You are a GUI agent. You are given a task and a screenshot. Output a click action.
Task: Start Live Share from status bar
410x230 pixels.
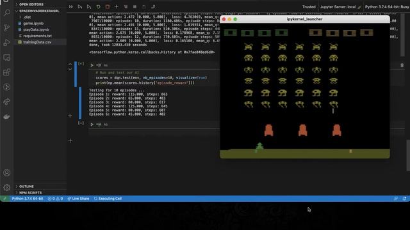[x=78, y=199]
